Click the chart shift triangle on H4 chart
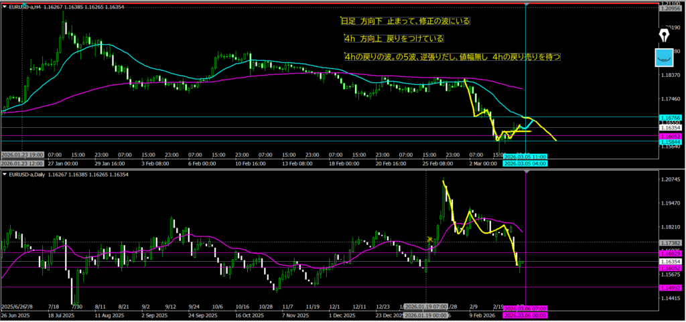The image size is (686, 322). tap(526, 5)
